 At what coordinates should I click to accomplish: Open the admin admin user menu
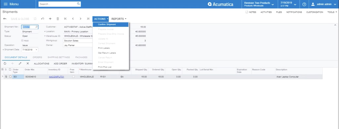tap(323, 4)
